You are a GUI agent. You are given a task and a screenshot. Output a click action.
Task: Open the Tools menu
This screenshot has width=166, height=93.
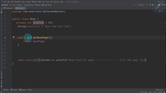tap(47, 2)
